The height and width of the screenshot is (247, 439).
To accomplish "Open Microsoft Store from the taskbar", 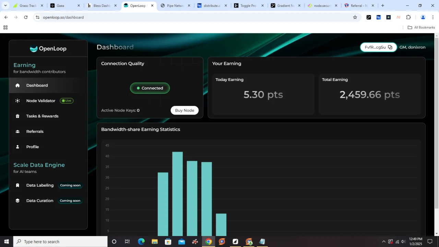I will click(x=168, y=242).
